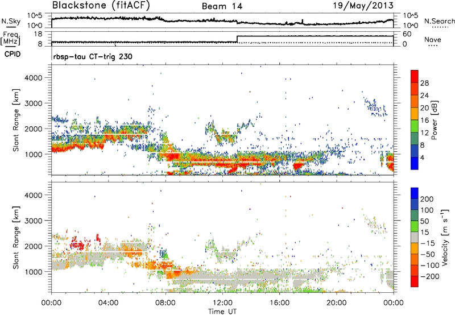Click 'Slant Range [km]' label of velocity panel
Screen dimensions: 455x315
point(16,237)
